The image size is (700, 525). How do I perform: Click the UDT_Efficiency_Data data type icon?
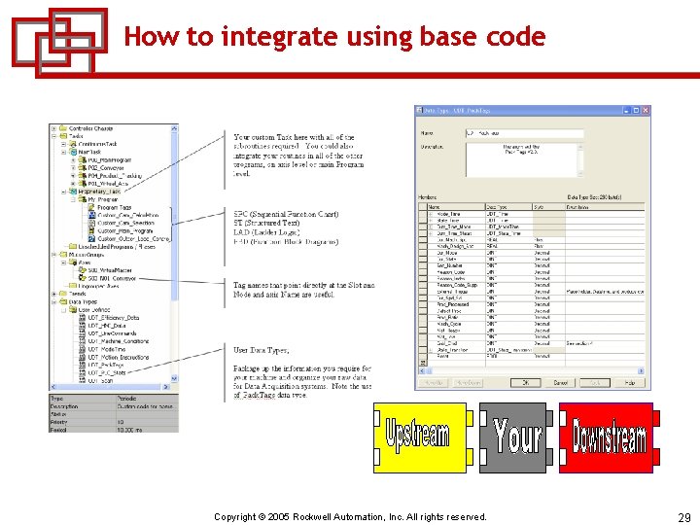(82, 318)
